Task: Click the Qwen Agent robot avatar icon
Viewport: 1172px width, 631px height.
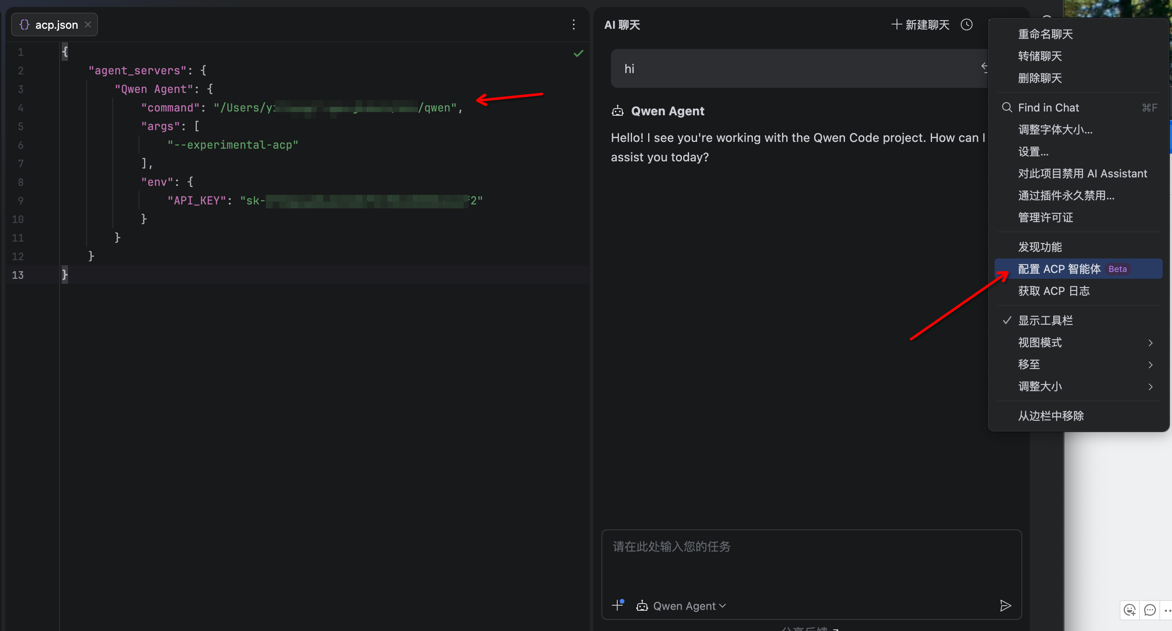Action: click(617, 111)
